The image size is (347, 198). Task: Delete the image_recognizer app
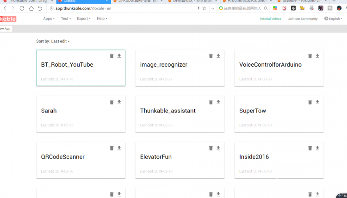(211, 56)
